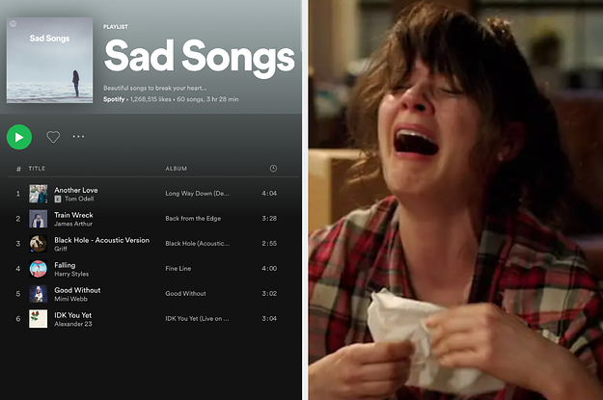Click the IDK You Yet rose cover art

[x=38, y=318]
